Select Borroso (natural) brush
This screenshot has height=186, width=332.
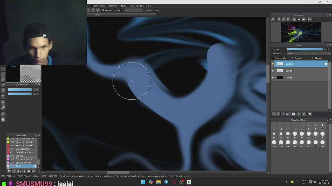(22, 159)
